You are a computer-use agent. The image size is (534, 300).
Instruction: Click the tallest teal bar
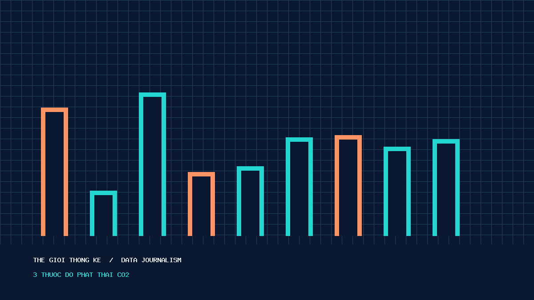tap(152, 164)
